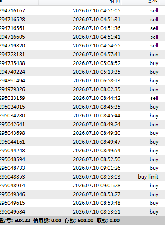Select order 294719820 sell row

[82, 46]
